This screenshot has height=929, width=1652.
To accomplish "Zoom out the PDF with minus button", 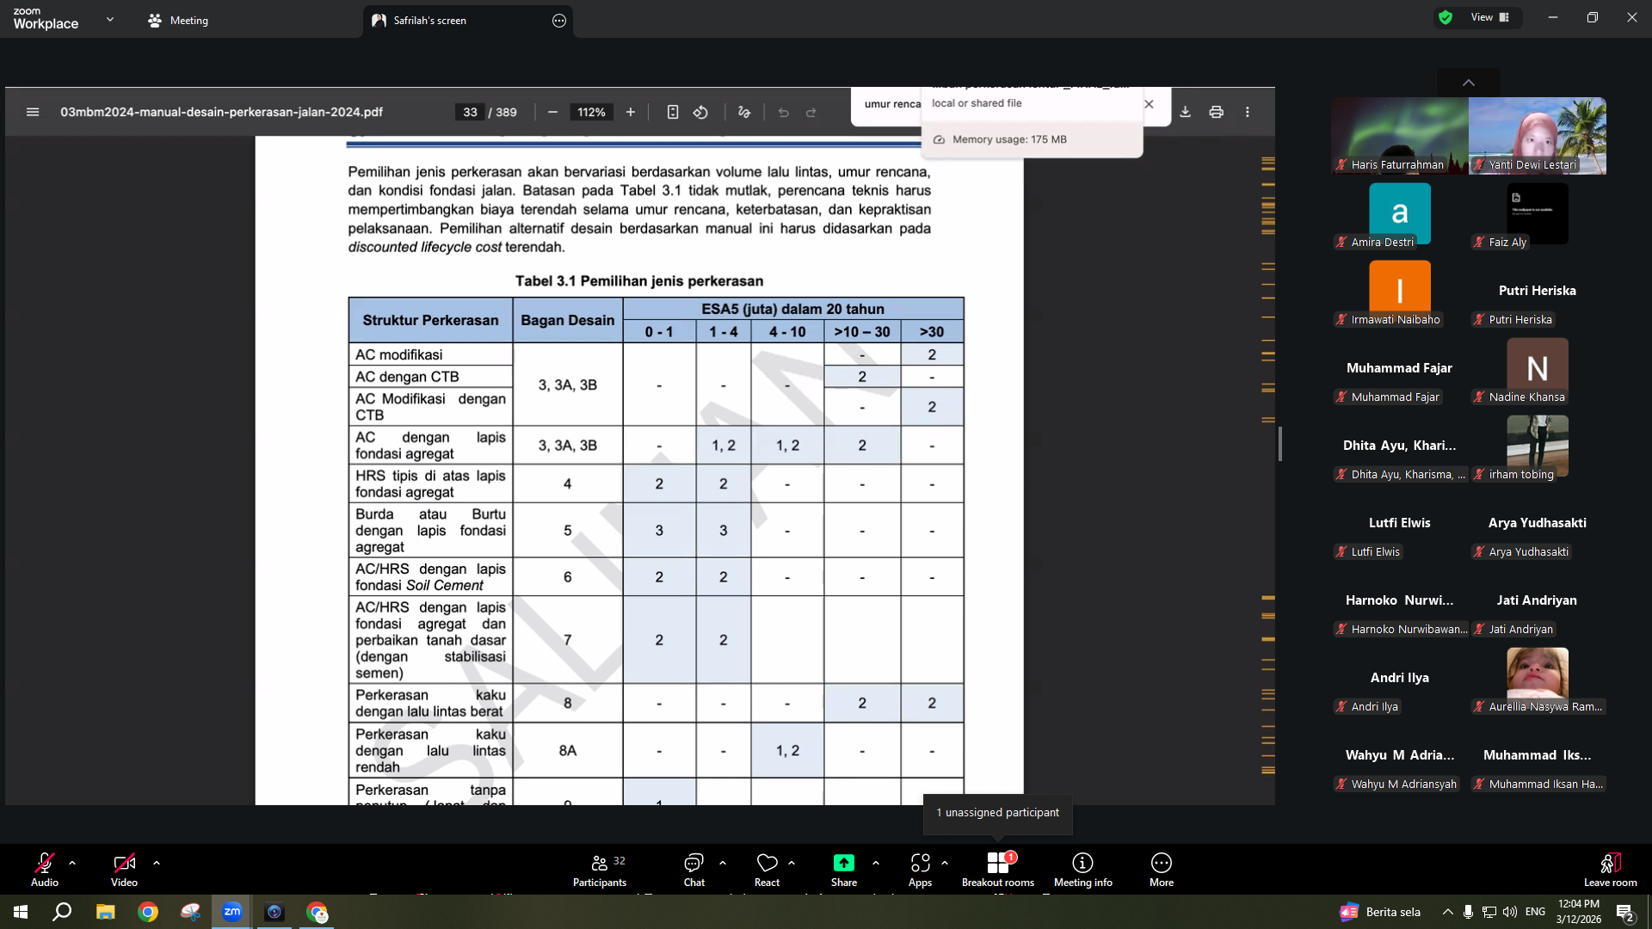I will 552,112.
